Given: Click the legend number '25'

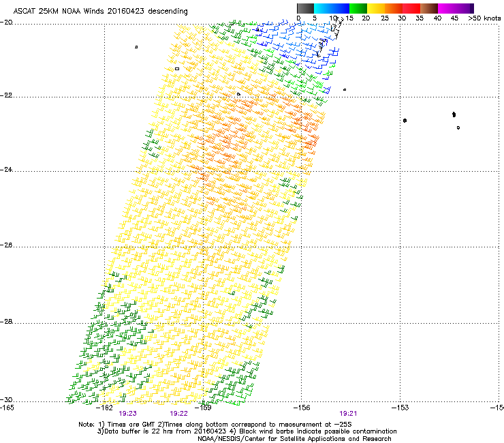Looking at the screenshot, I should click(385, 18).
